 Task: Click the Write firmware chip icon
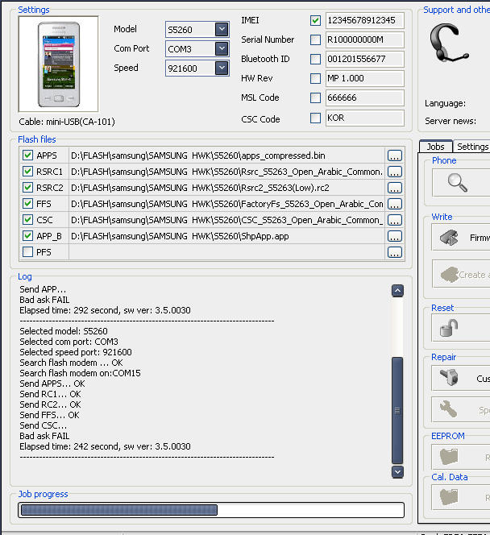(449, 238)
